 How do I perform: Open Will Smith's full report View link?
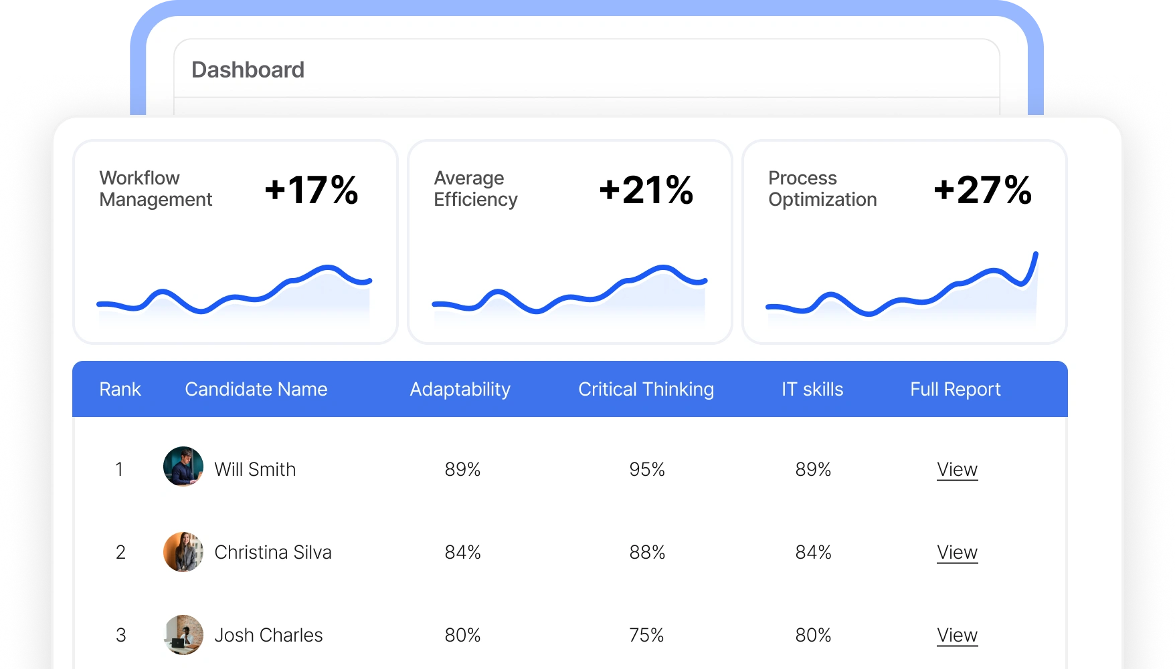coord(957,470)
